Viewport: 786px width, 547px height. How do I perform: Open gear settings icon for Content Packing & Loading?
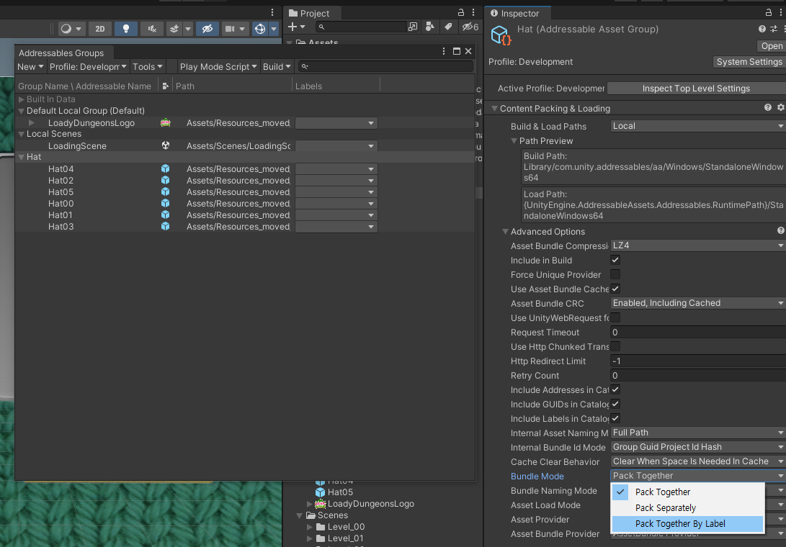780,108
